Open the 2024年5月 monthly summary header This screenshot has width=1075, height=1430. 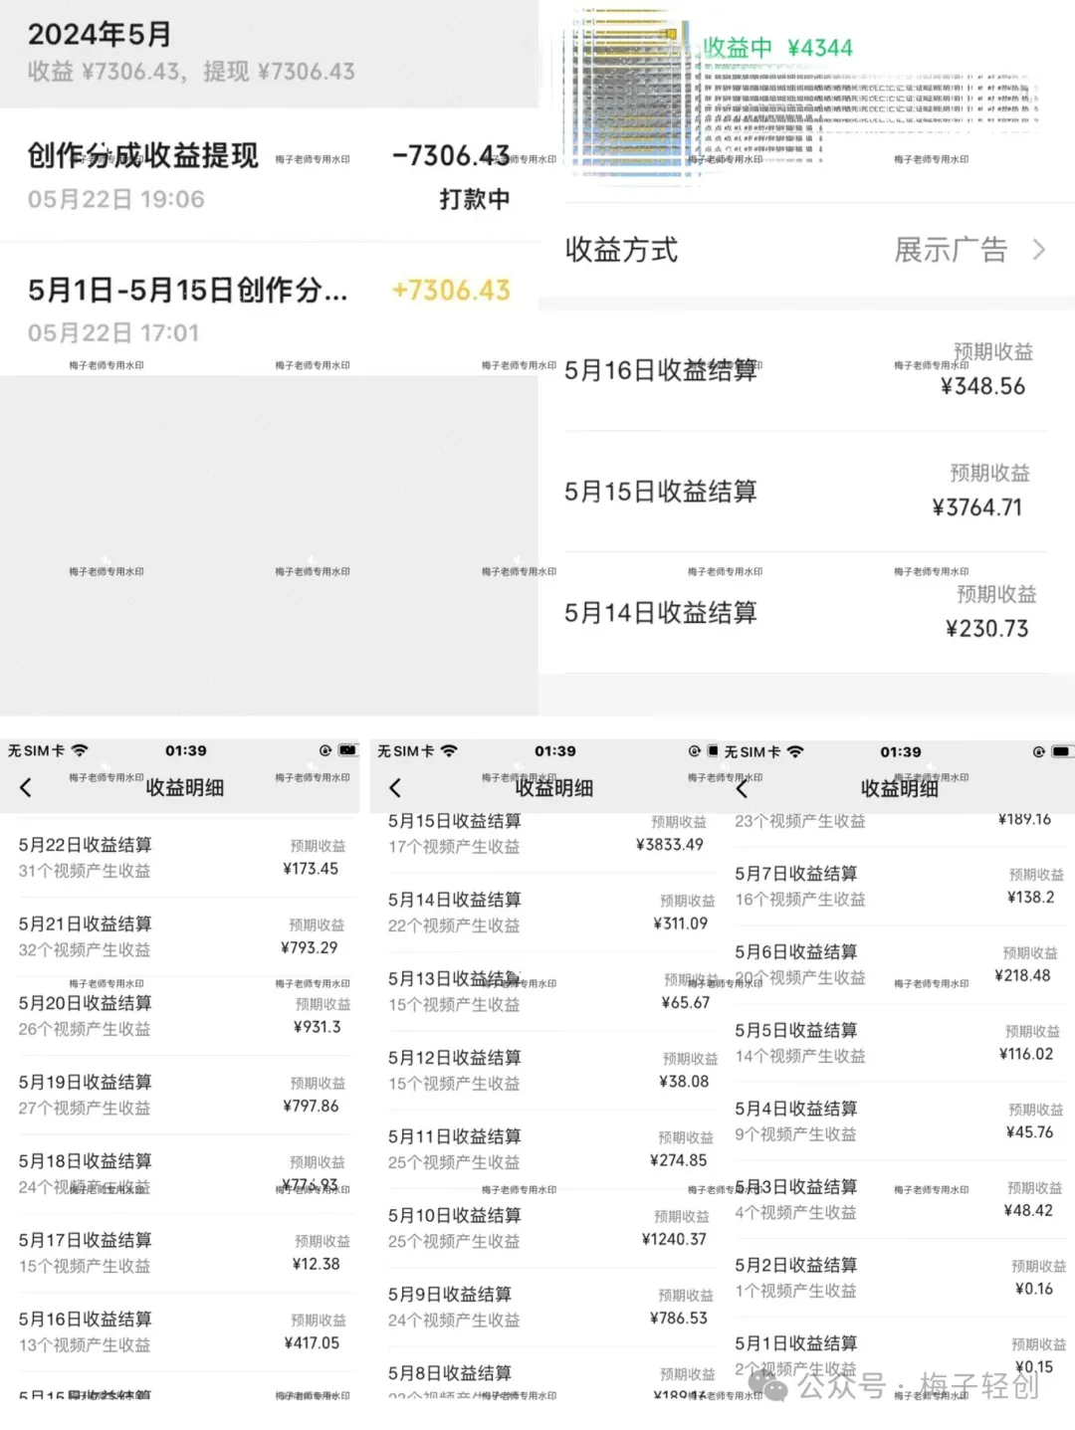[x=190, y=52]
